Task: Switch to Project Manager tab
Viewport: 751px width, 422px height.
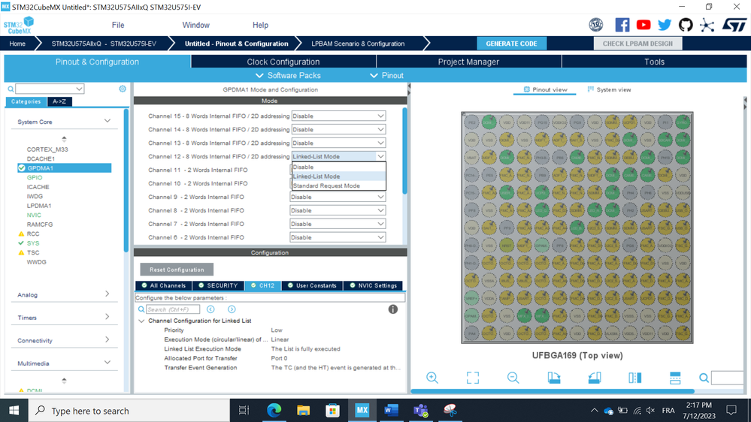Action: pos(468,62)
